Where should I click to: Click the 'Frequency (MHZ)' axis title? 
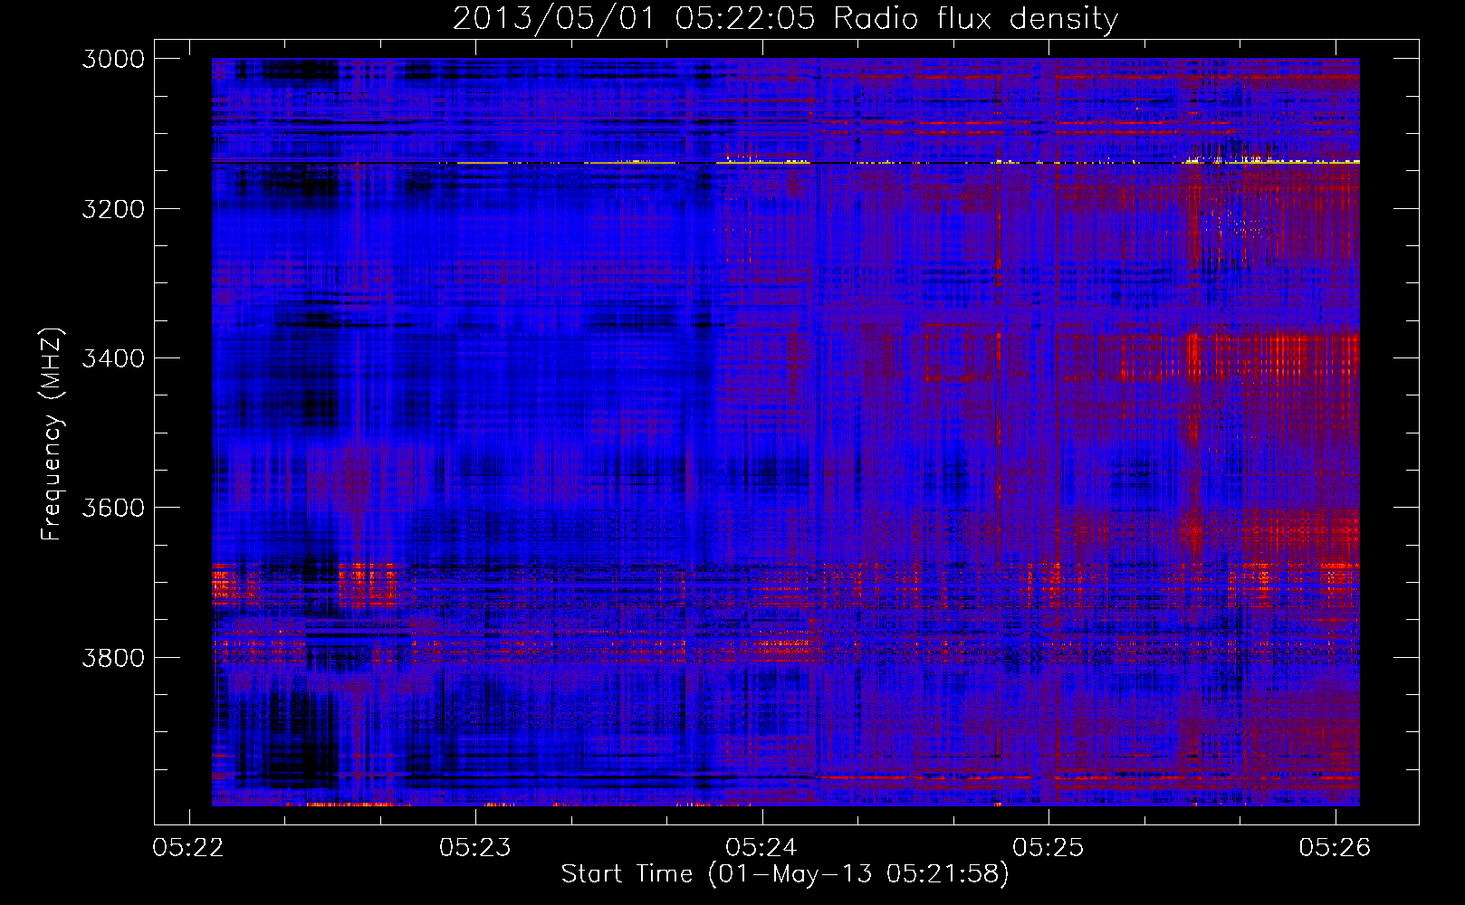[x=52, y=433]
